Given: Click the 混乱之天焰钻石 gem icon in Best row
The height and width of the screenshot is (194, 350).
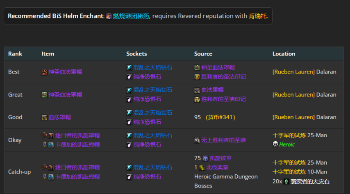Looking at the screenshot, I should tap(129, 67).
